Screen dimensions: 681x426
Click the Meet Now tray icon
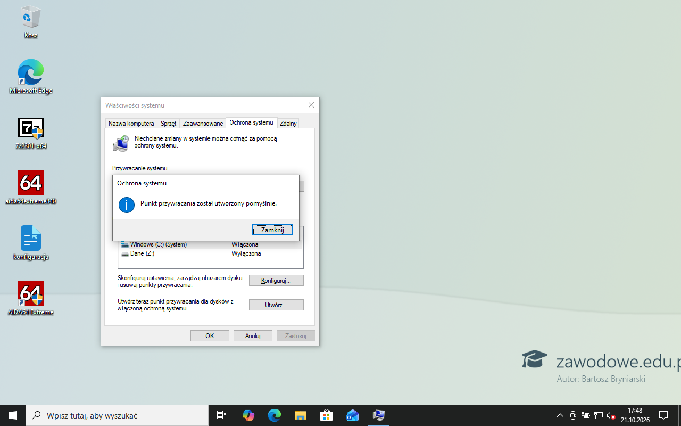[x=573, y=415]
